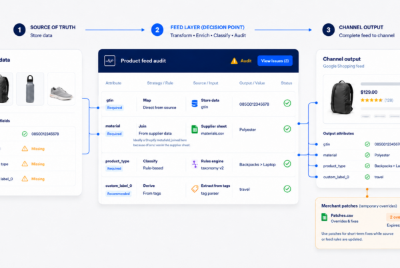Click the Required badge under product_type

click(114, 168)
